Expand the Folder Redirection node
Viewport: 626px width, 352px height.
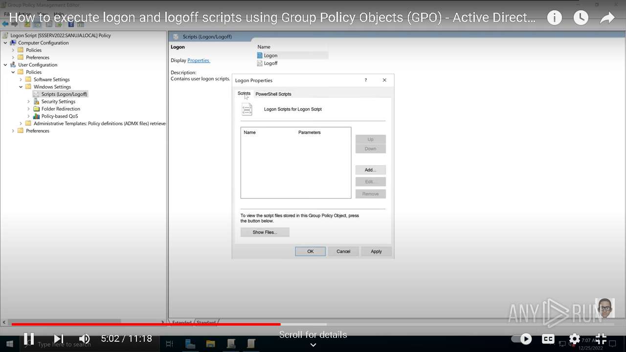29,109
